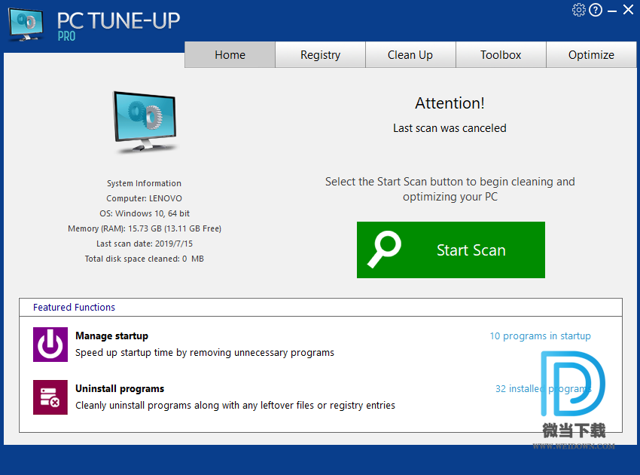Click the Memory (RAM) 15.73 GB line
640x475 pixels.
(145, 228)
